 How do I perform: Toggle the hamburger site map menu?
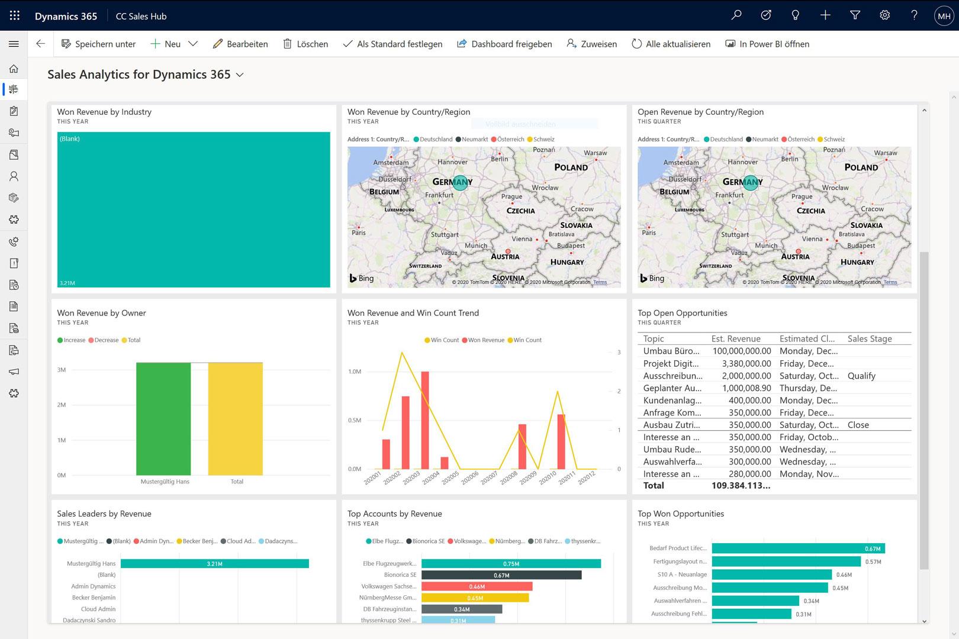click(14, 44)
